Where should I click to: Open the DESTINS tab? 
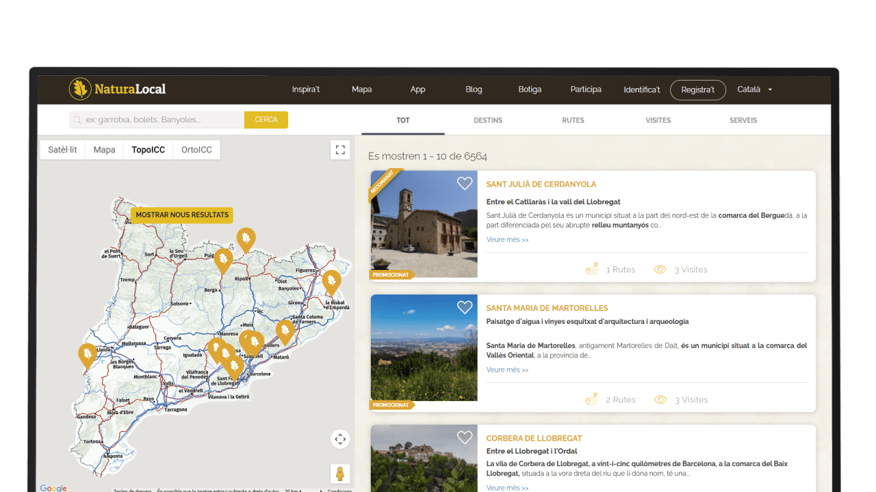488,120
